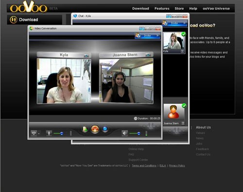Expand the Chat window Invite chevron
This screenshot has height=192, width=243.
[184, 23]
